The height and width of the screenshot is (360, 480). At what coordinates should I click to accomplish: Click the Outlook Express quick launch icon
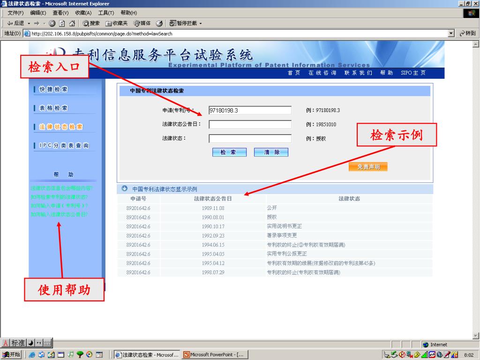[41, 354]
